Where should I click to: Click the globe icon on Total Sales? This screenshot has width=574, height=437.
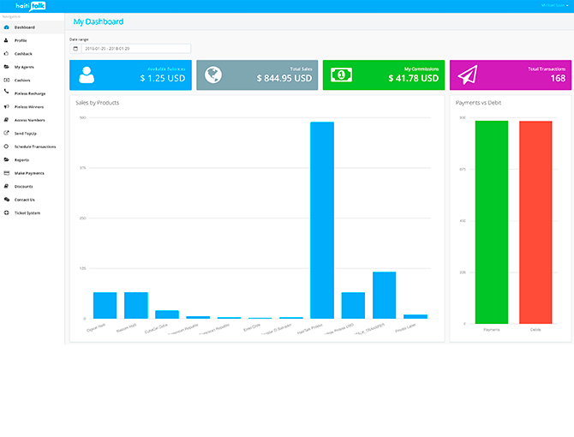coord(214,75)
